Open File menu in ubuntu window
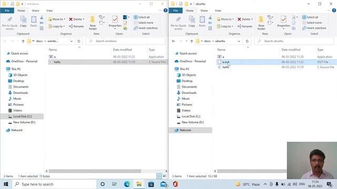This screenshot has width=337, height=189. coord(175,10)
